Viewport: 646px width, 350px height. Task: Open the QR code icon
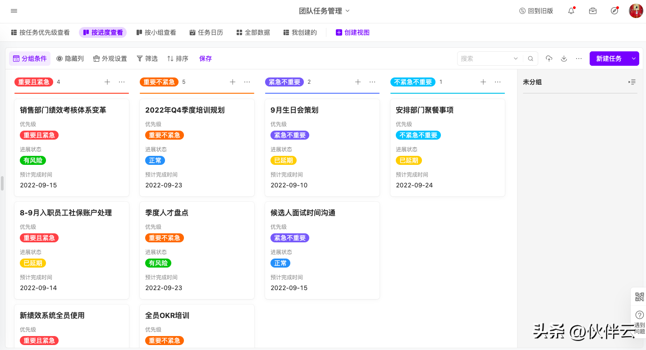pyautogui.click(x=639, y=297)
